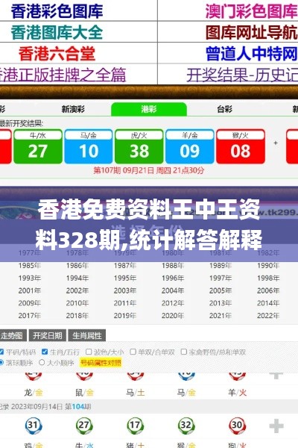
Task: Open the 走势图 tab
Action: pyautogui.click(x=13, y=335)
